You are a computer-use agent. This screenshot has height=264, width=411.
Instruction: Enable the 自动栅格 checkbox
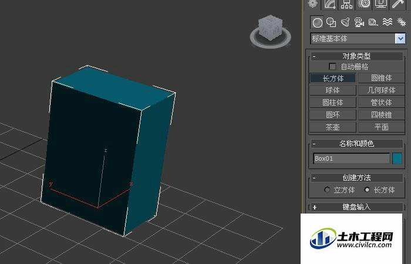pos(333,66)
